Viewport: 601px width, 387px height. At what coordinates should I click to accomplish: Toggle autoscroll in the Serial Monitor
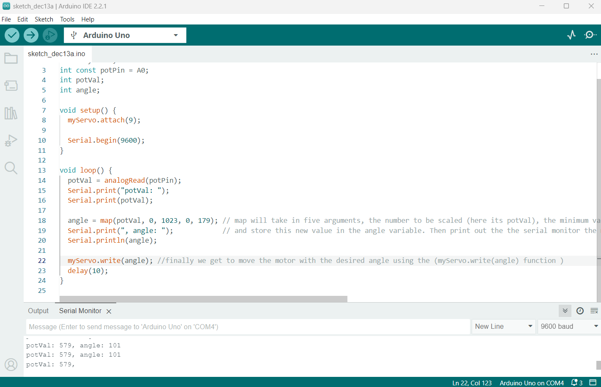click(x=565, y=311)
